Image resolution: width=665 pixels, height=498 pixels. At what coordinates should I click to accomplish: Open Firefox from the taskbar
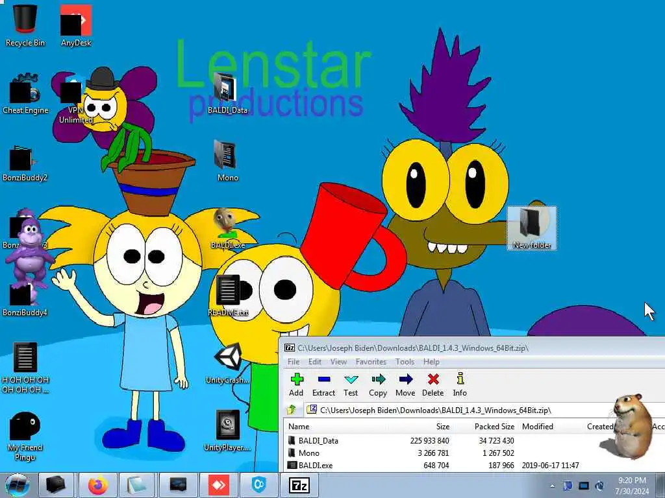pos(98,485)
